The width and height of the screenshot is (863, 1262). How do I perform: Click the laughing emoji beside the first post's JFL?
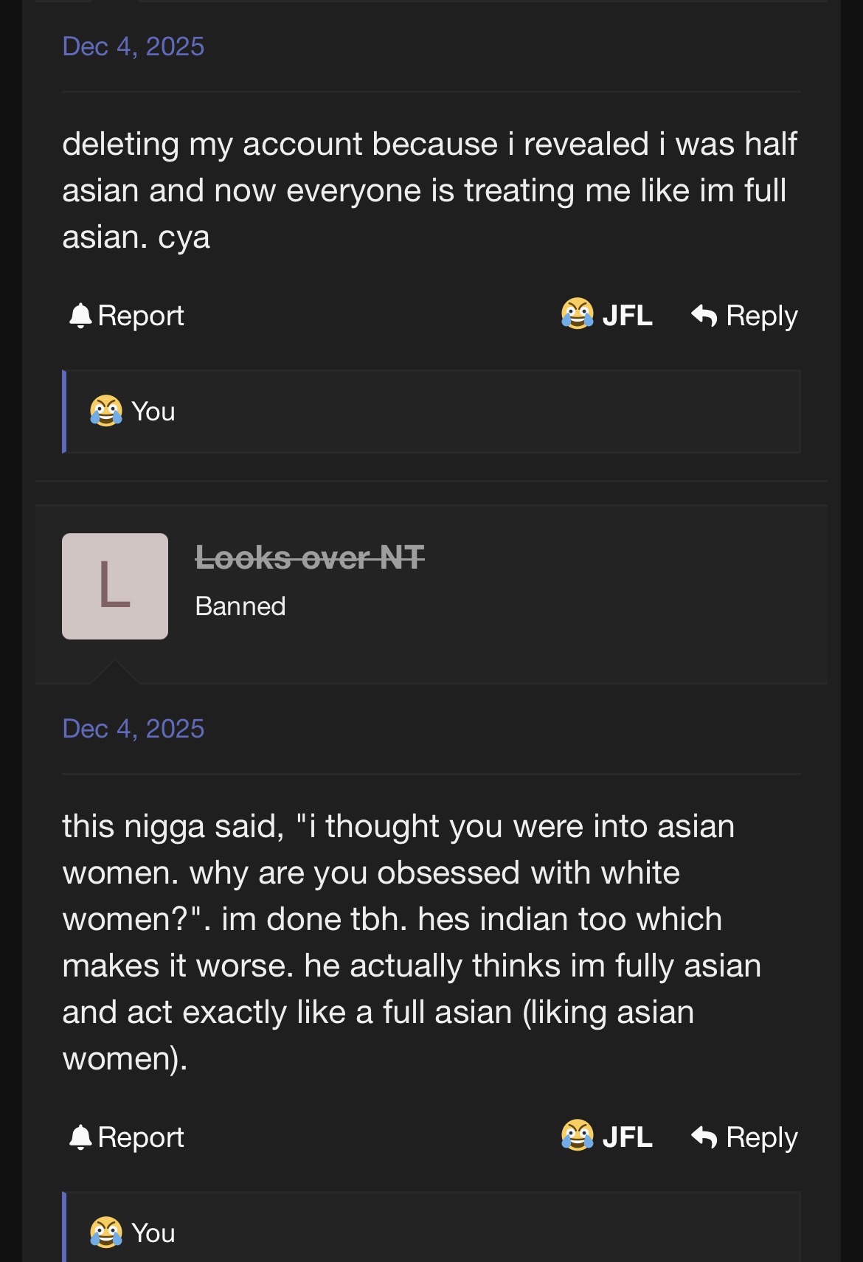[577, 314]
